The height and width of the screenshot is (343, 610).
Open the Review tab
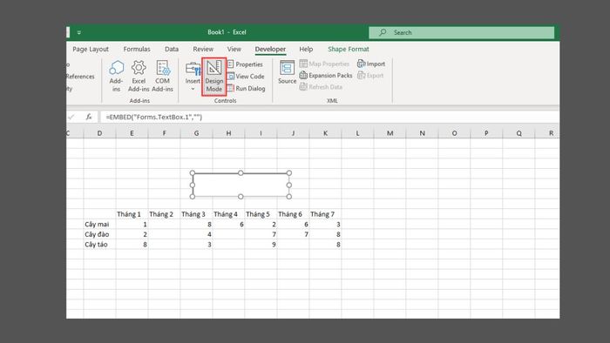click(x=203, y=49)
